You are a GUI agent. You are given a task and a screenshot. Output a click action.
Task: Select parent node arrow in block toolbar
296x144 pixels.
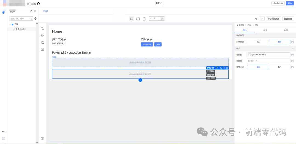pos(218,68)
